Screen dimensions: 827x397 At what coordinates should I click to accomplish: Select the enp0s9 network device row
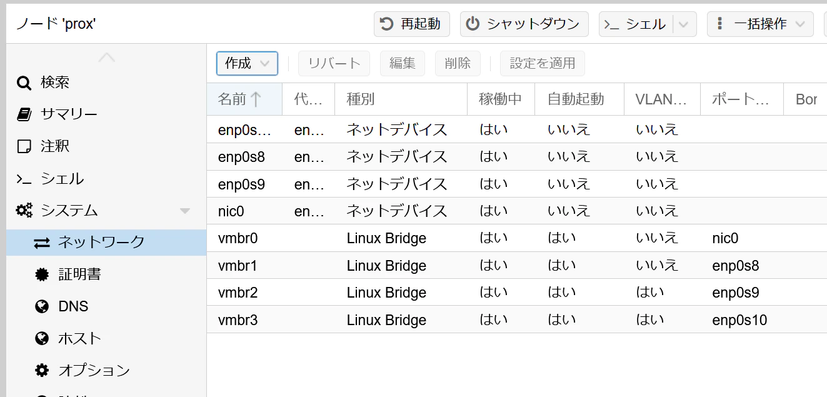point(517,184)
